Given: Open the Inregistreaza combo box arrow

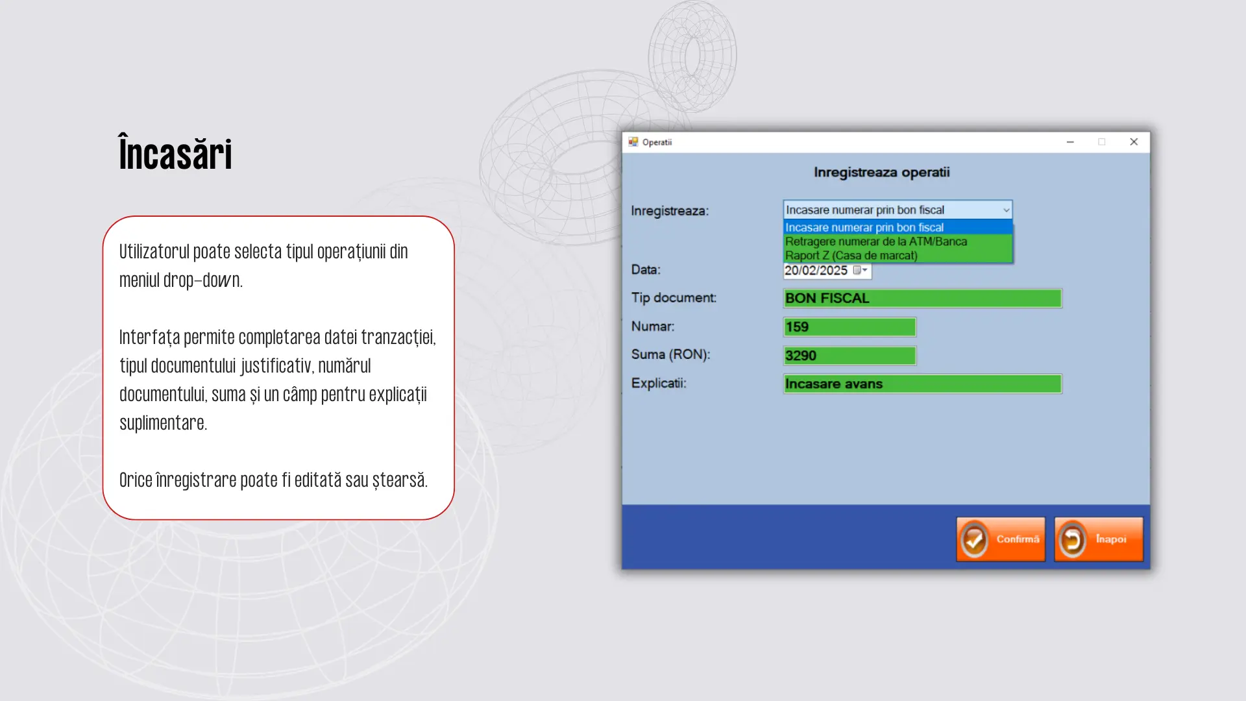Looking at the screenshot, I should click(x=1006, y=210).
